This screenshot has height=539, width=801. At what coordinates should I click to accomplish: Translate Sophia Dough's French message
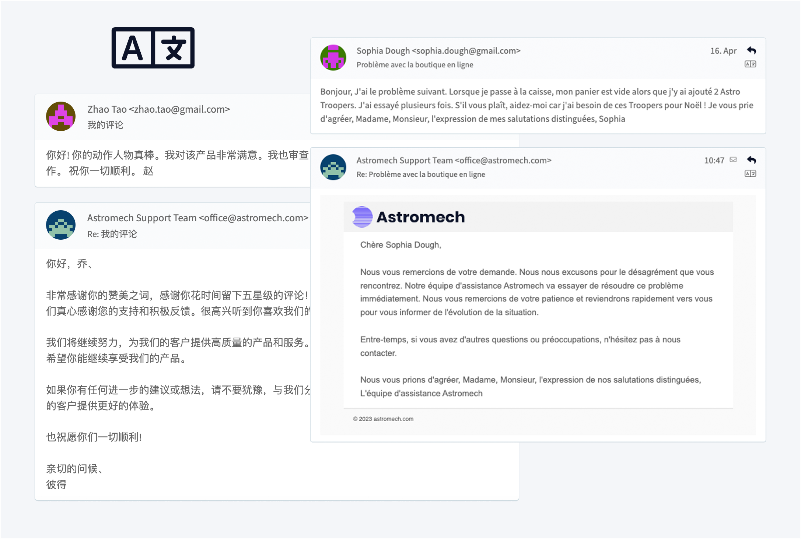(750, 64)
